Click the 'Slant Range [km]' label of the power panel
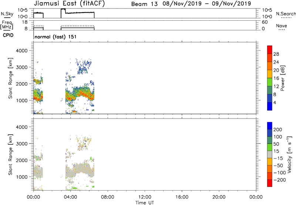 (10, 78)
